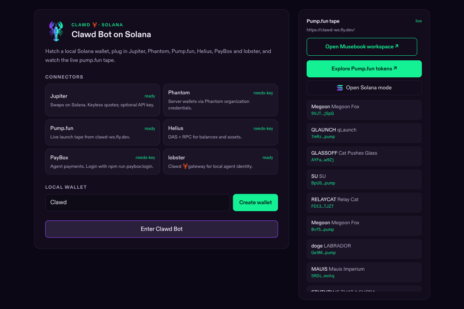464x309 pixels.
Task: Click the Clawd Bot on Solana heading
Action: coord(111,34)
